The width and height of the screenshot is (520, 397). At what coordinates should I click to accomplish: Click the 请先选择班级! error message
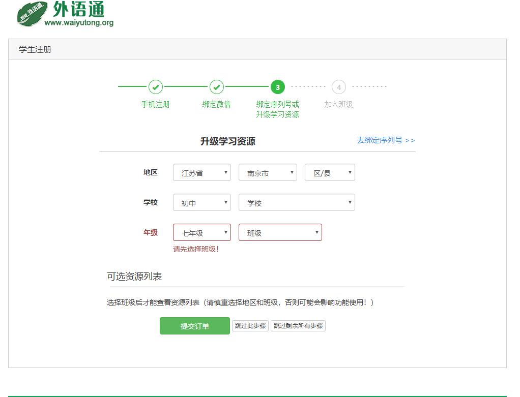196,249
